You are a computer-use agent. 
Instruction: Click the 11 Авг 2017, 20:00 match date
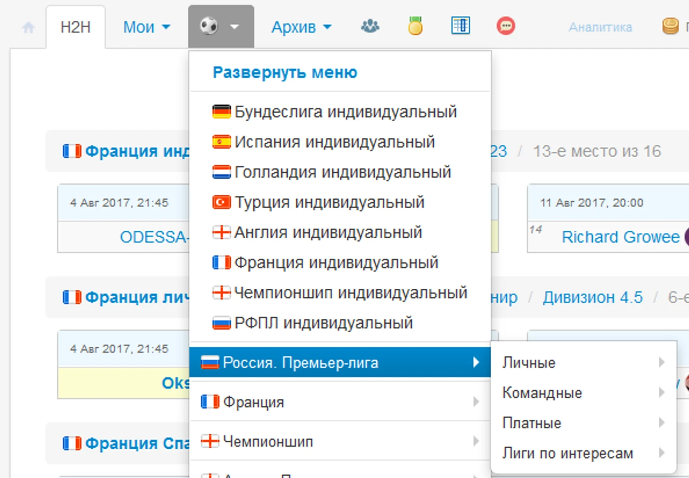coord(592,203)
